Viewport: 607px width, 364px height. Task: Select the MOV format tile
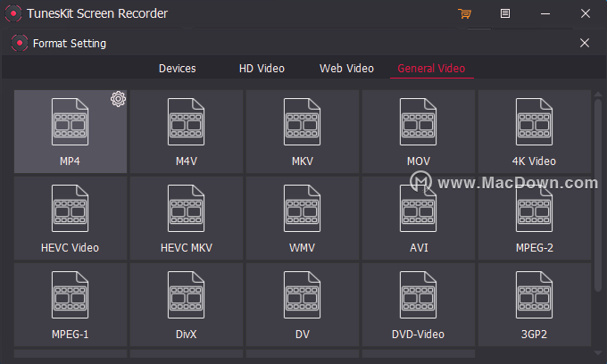pos(419,131)
